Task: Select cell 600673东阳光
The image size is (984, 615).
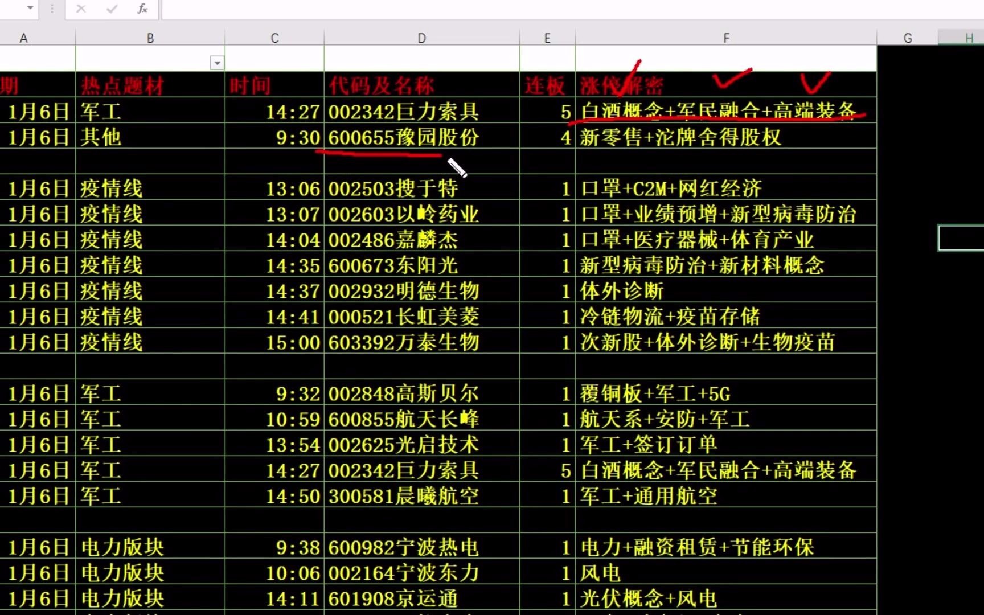Action: pos(422,265)
